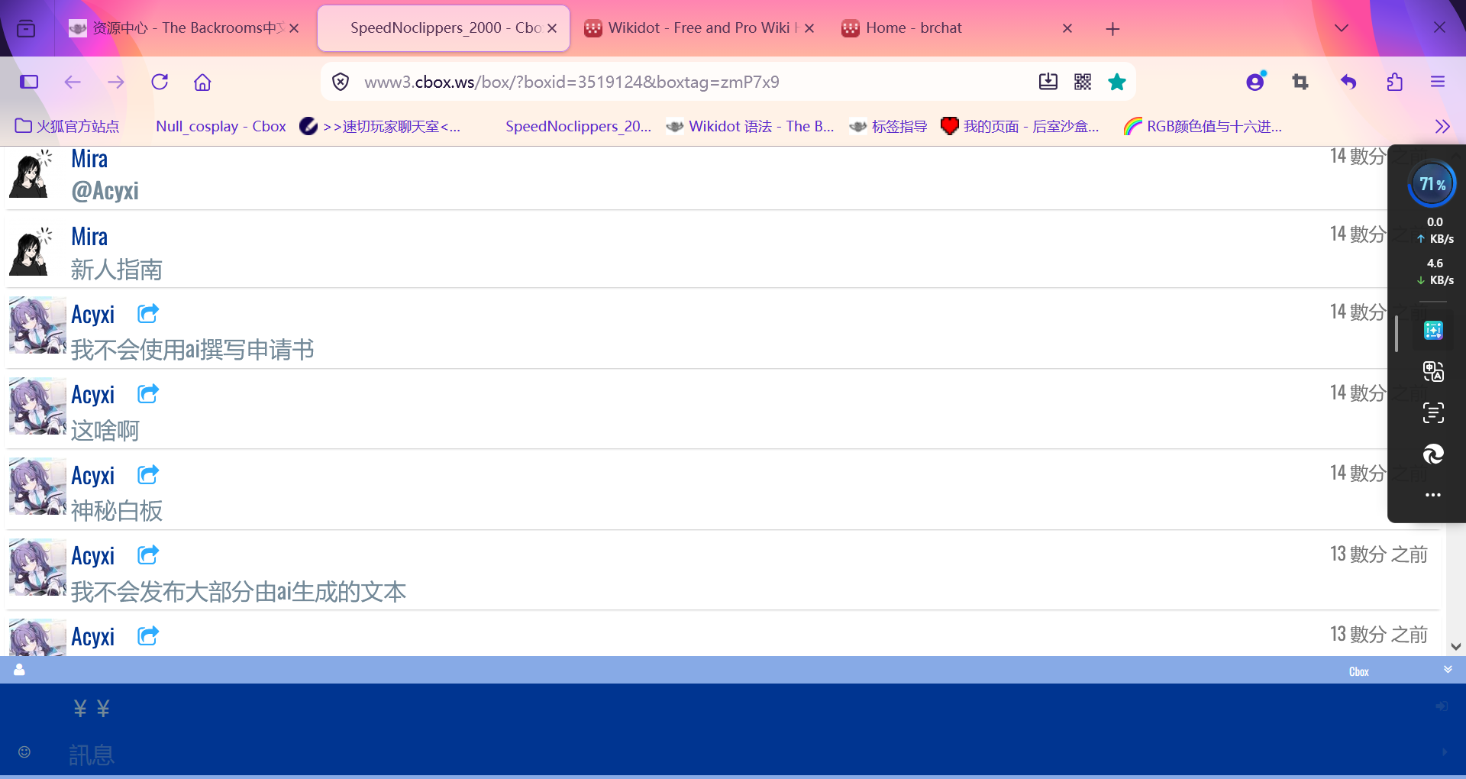Go forward one page
This screenshot has height=779, width=1466.
[116, 82]
